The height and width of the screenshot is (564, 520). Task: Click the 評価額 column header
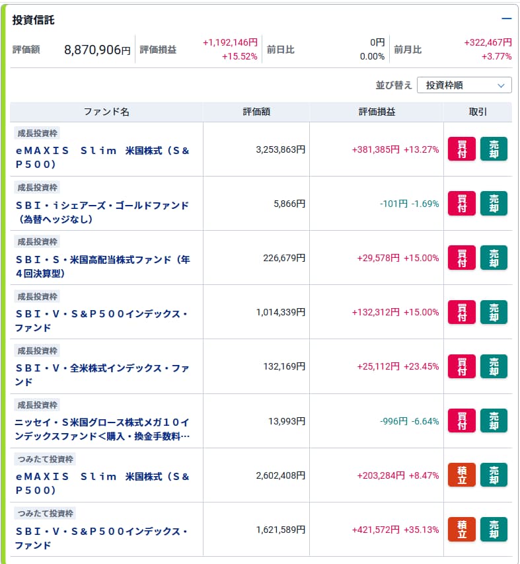[256, 112]
